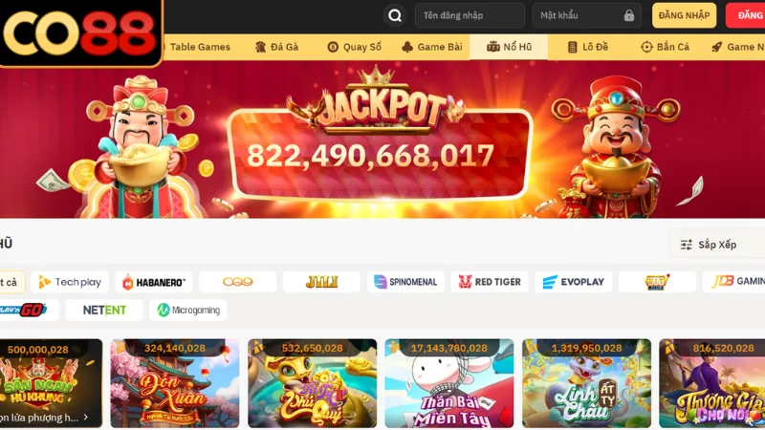
Task: Expand the promo text chevron arrow
Action: (86, 418)
